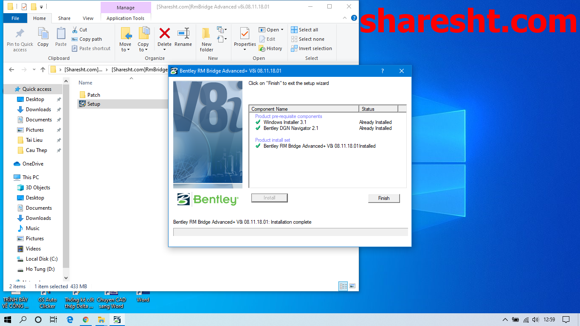Screen dimensions: 580x326
Task: Click the Name column header in file list
Action: click(x=85, y=83)
